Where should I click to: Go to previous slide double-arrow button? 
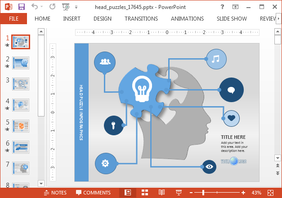coord(278,166)
